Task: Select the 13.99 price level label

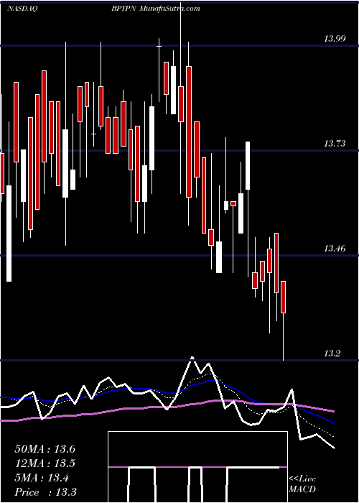Action: coord(335,39)
